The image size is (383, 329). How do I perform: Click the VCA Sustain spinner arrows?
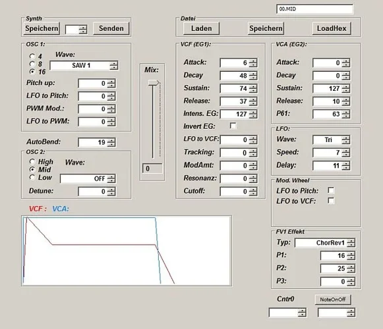tap(346, 88)
